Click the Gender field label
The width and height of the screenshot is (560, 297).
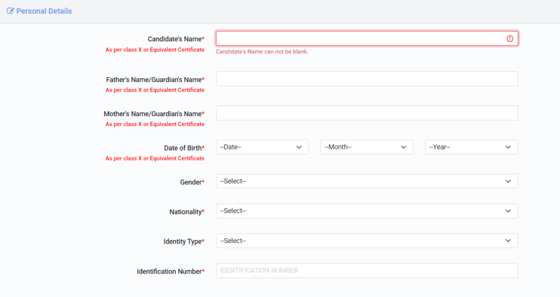(192, 182)
